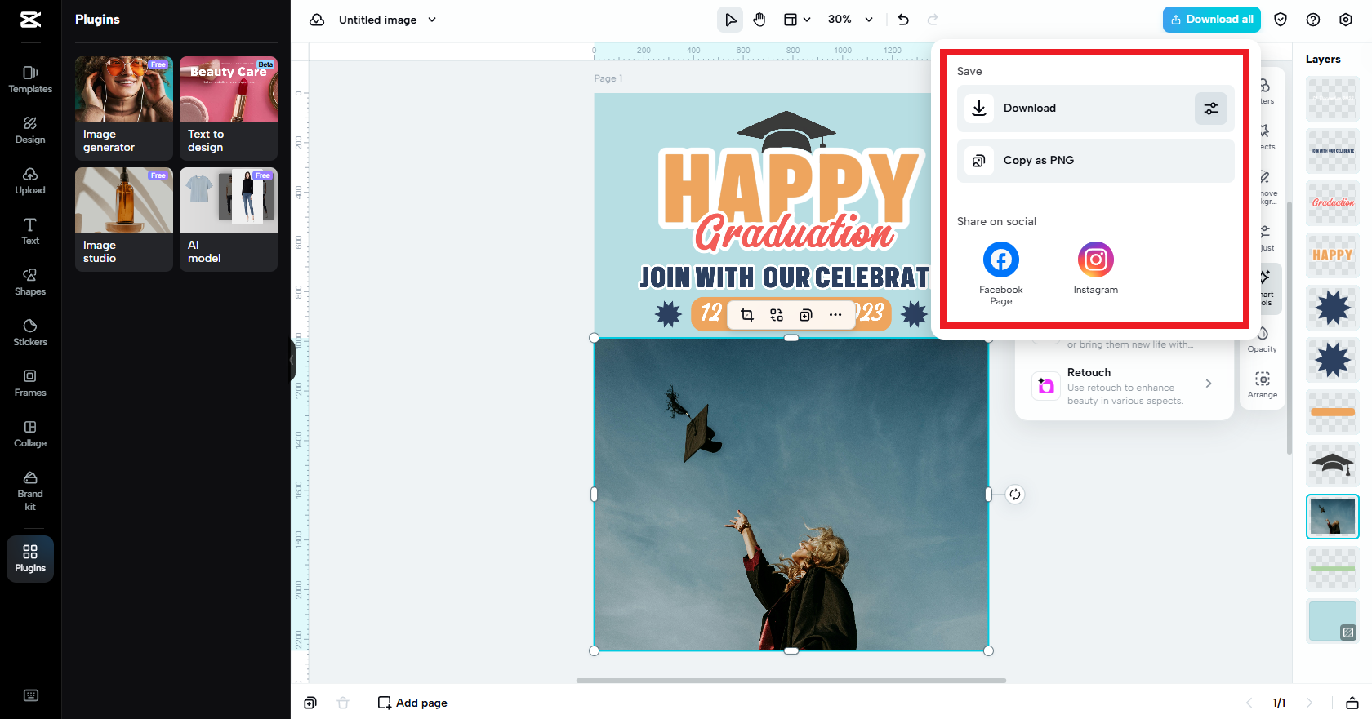Open the help question mark icon
The image size is (1372, 719).
1313,20
